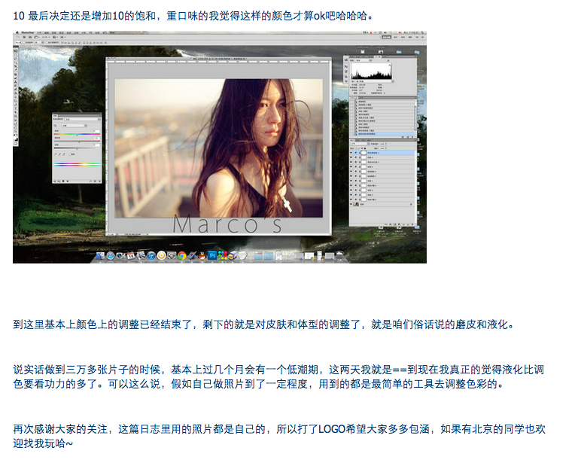
Task: Open the Hue/Saturation color range dropdown
Action: click(x=75, y=126)
